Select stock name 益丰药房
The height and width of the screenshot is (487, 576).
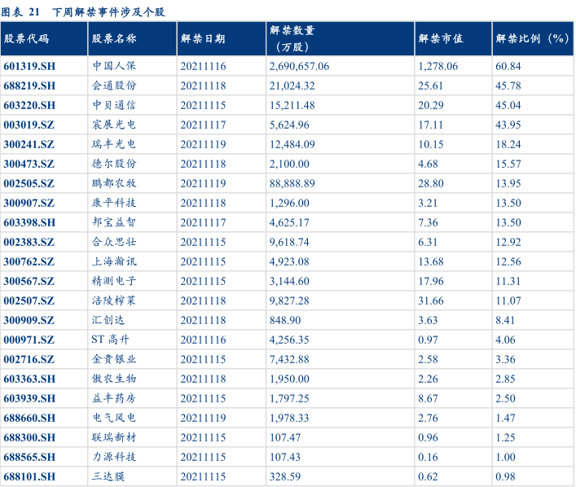click(x=114, y=398)
